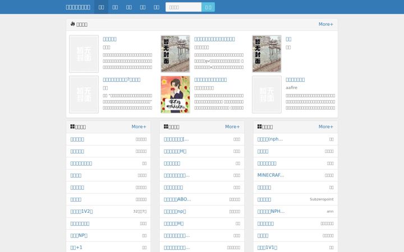The height and width of the screenshot is (252, 404).
Task: Click the author label starting with 32
Action: point(140,211)
